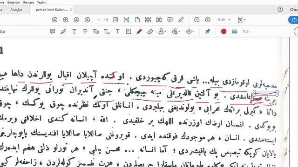Open the stamp tool dropdown

[162, 32]
